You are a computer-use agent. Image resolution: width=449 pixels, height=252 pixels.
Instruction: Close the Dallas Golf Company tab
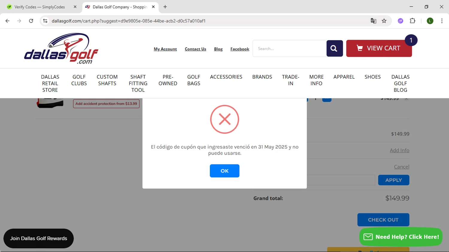(153, 7)
